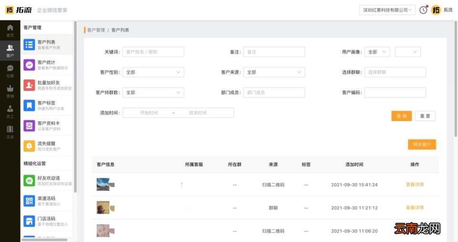Open 客户列表 menu item

click(x=47, y=44)
